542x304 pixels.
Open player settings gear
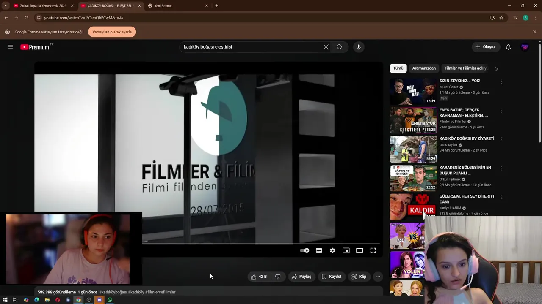pos(332,250)
